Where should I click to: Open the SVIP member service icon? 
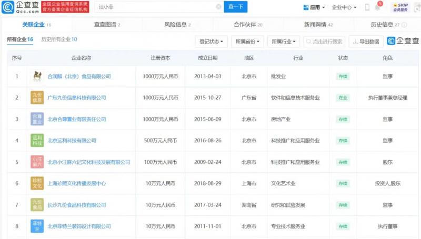pos(400,7)
